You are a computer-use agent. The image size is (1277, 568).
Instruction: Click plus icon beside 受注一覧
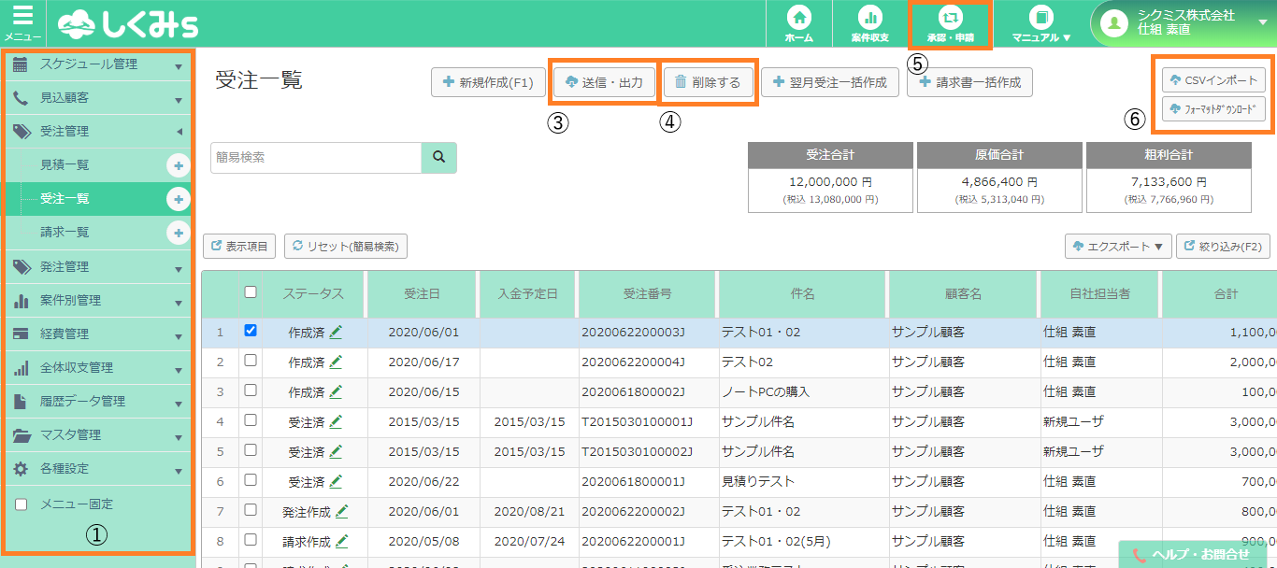click(x=178, y=199)
